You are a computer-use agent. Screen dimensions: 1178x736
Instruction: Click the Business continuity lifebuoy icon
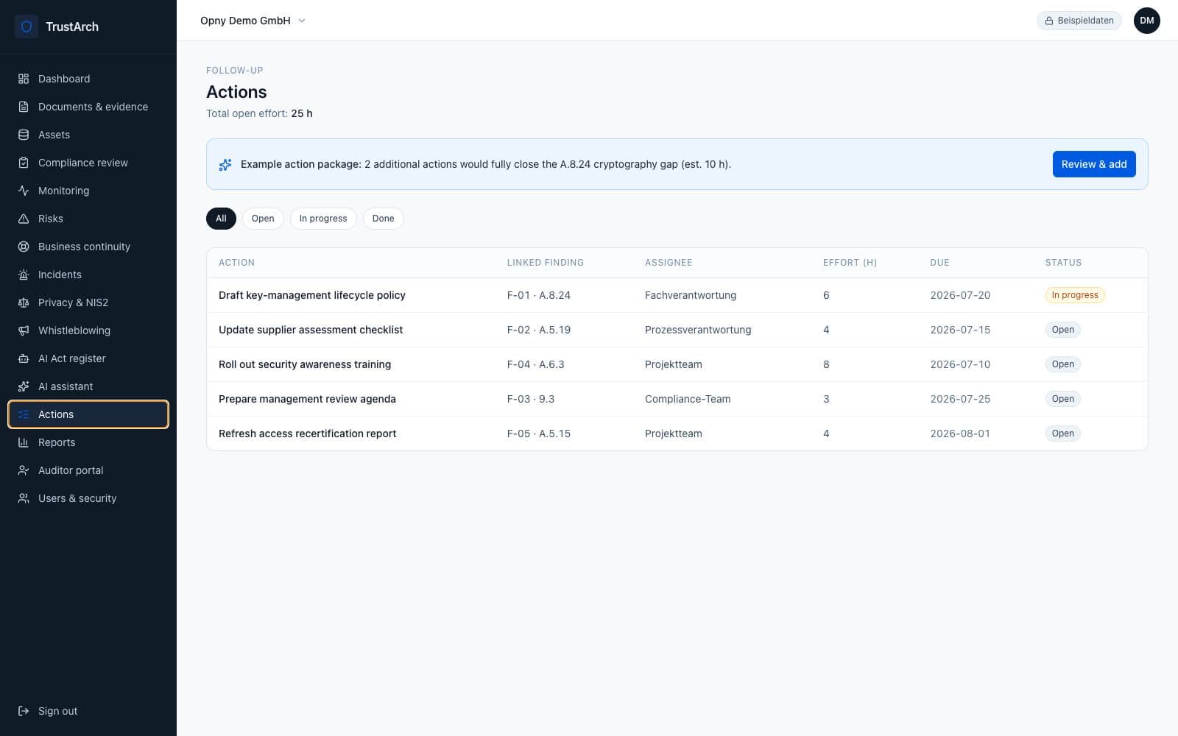[x=24, y=247]
